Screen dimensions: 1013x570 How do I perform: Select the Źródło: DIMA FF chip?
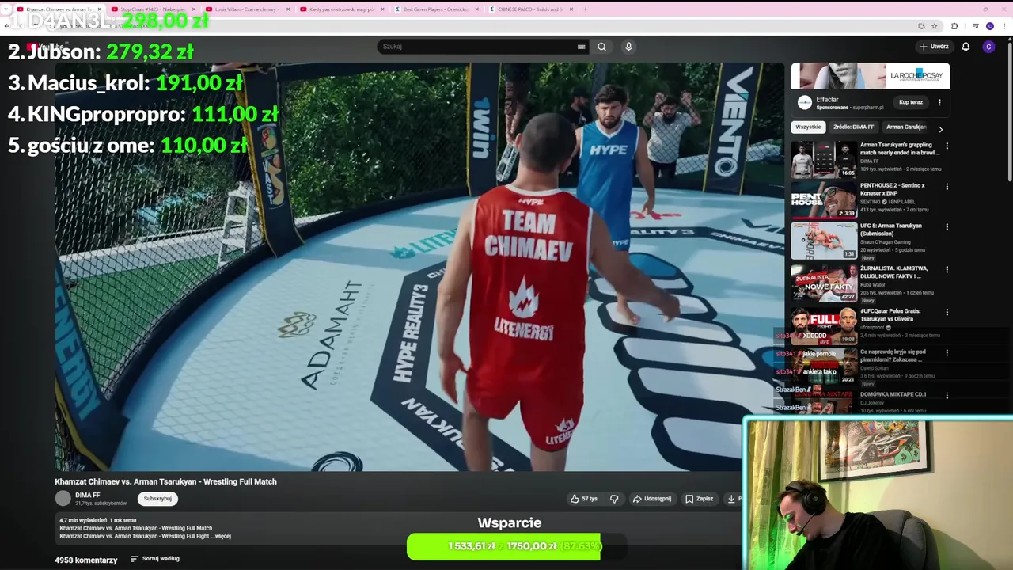coord(854,127)
